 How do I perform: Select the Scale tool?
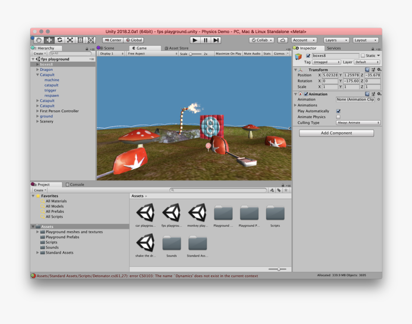(x=70, y=40)
